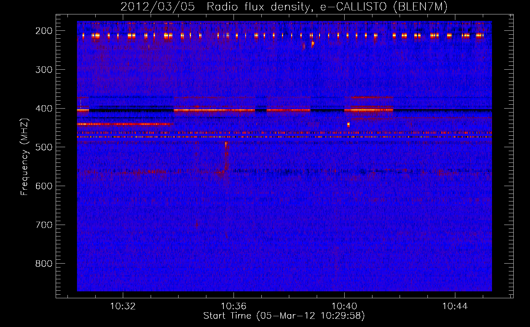This screenshot has height=327, width=530.
Task: Click the 10:32 time tick label
Action: (x=123, y=306)
